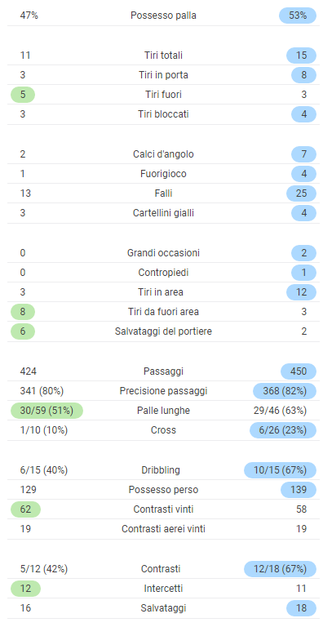
Task: Click the Salvataggi value 18 badge
Action: (301, 608)
